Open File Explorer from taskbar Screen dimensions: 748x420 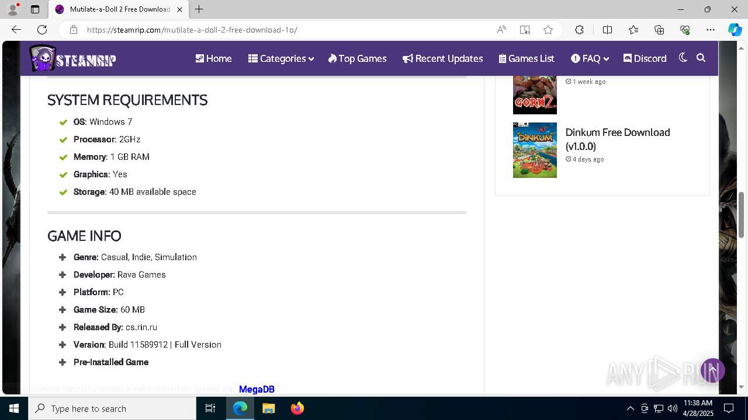pyautogui.click(x=268, y=408)
